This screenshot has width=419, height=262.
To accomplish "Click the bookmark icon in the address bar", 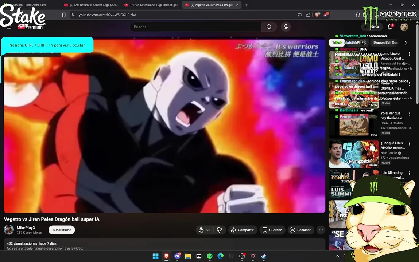I will (x=63, y=15).
